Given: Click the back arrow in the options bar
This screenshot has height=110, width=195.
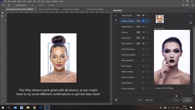Looking at the screenshot, I should [x=3, y=5].
